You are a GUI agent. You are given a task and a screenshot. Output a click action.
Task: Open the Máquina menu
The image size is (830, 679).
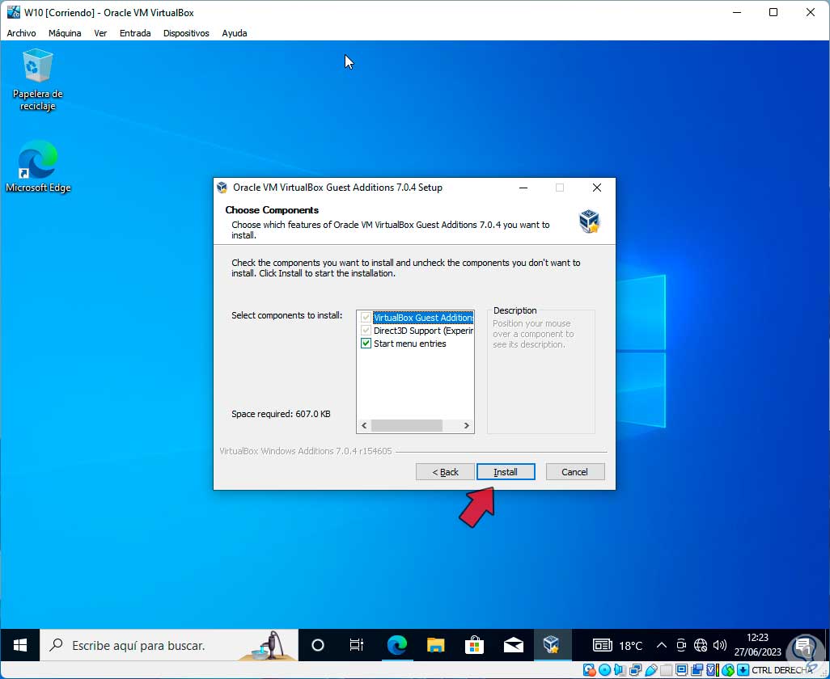(65, 33)
